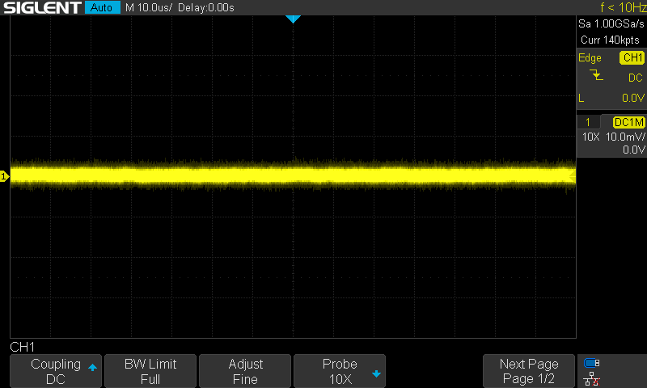Click the 10X probe attenuation text in channel box
Screen dimensions: 647x388
[590, 137]
